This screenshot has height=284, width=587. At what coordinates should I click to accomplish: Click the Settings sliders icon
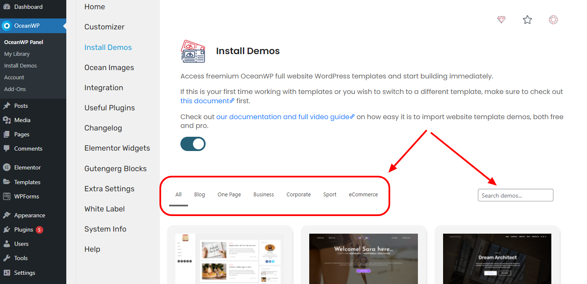pos(7,273)
